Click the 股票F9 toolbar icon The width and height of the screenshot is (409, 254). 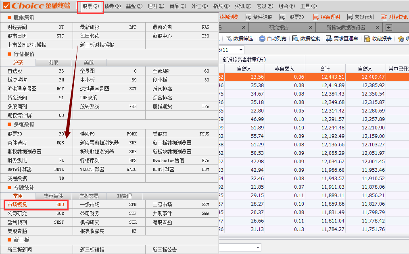(x=282, y=17)
